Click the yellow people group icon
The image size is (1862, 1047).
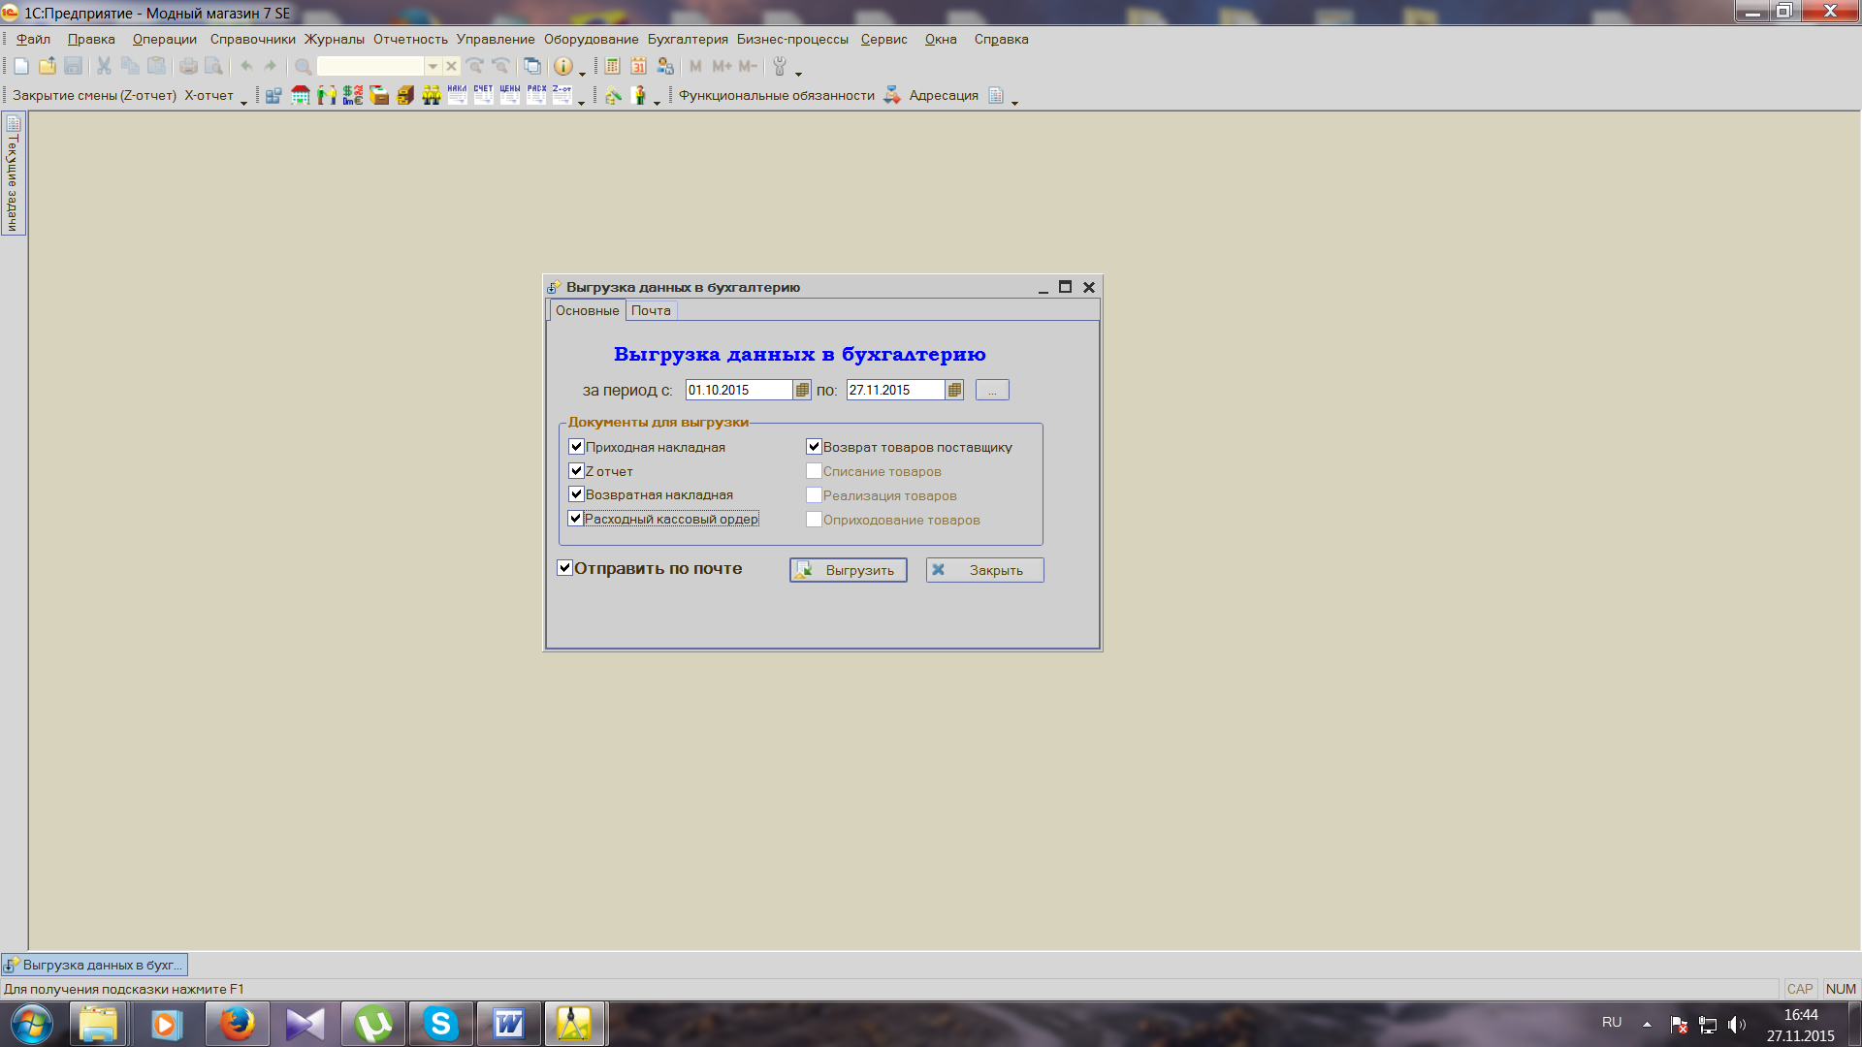pos(432,95)
